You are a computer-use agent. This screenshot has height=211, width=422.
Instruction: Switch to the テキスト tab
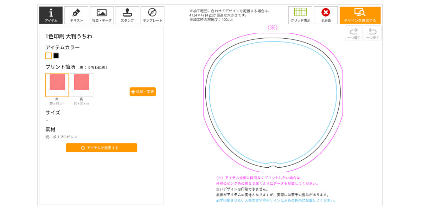76,15
